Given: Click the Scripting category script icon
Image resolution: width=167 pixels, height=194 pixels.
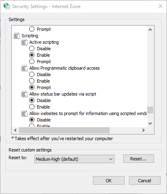Looking at the screenshot, I should 17,36.
